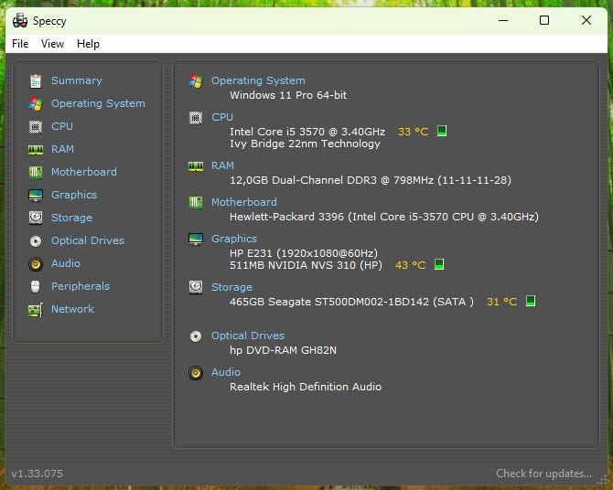Screen dimensions: 613x490
Task: Click the Graphics monitor icon in sidebar
Action: coord(36,195)
